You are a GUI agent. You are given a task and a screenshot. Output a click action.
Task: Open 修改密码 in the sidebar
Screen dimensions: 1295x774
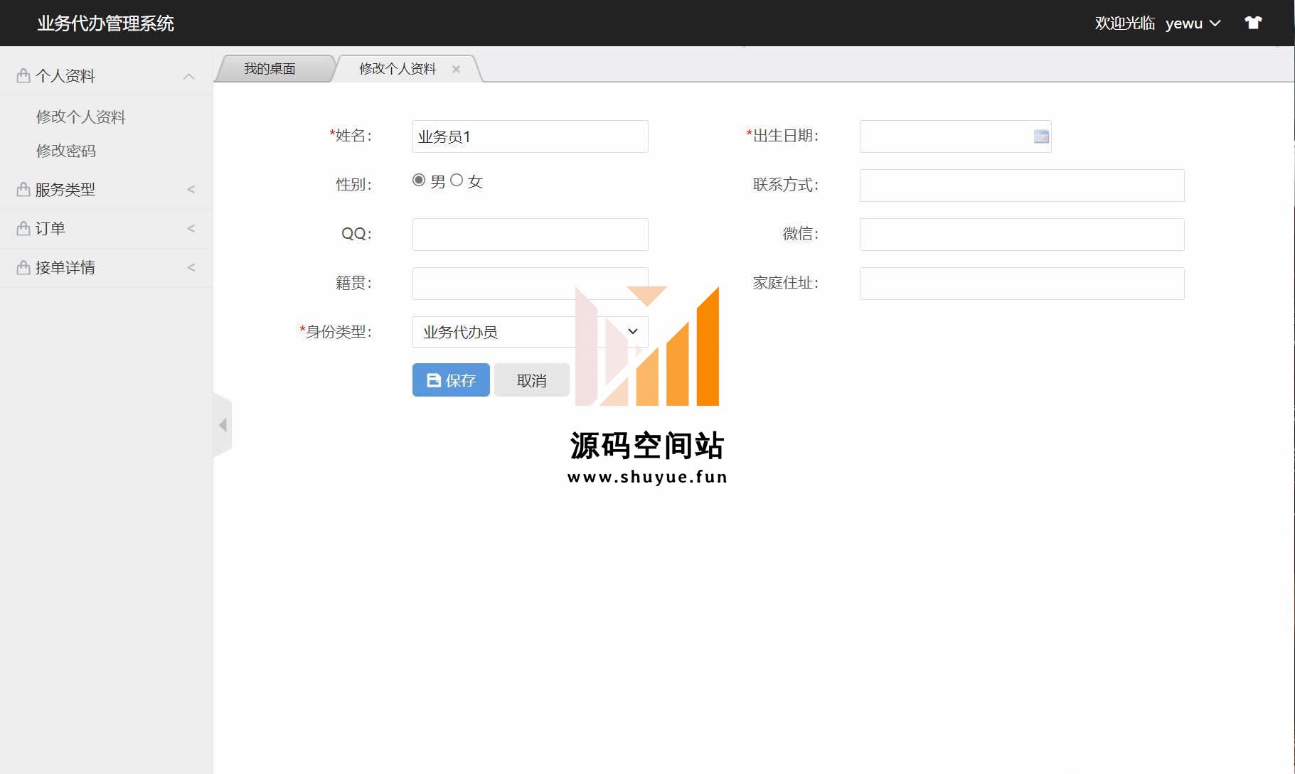click(x=66, y=151)
